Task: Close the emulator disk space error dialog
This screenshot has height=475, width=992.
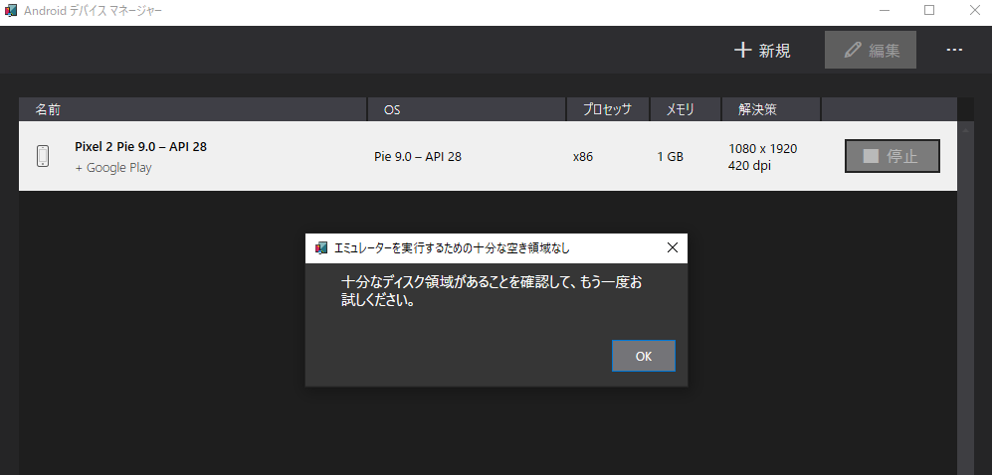Action: (x=673, y=247)
